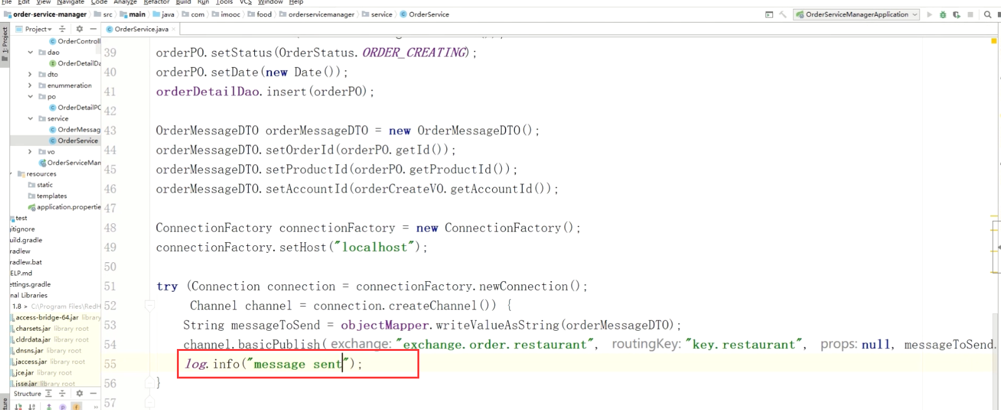
Task: Click the OrderService class breadcrumb
Action: (424, 14)
